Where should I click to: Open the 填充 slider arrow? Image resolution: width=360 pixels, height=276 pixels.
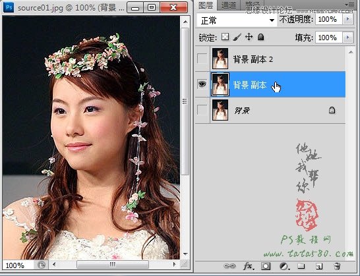(x=347, y=37)
